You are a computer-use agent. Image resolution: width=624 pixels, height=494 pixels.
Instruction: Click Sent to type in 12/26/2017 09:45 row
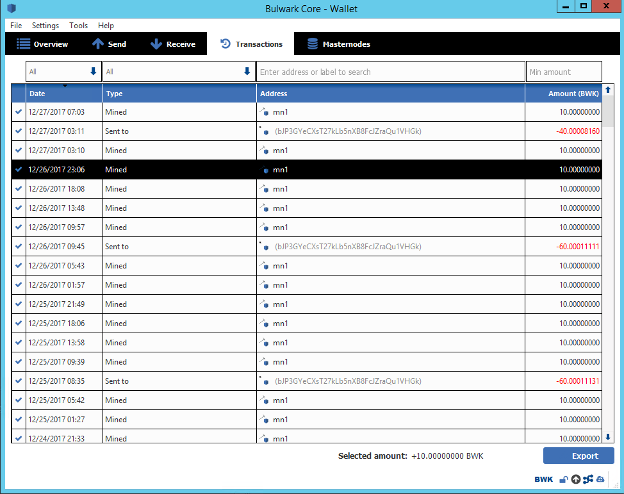pos(117,247)
